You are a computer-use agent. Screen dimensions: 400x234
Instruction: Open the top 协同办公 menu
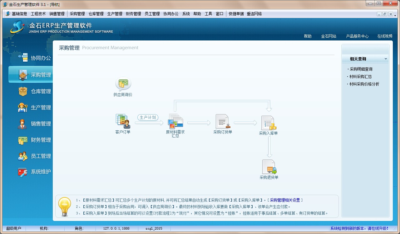click(171, 14)
